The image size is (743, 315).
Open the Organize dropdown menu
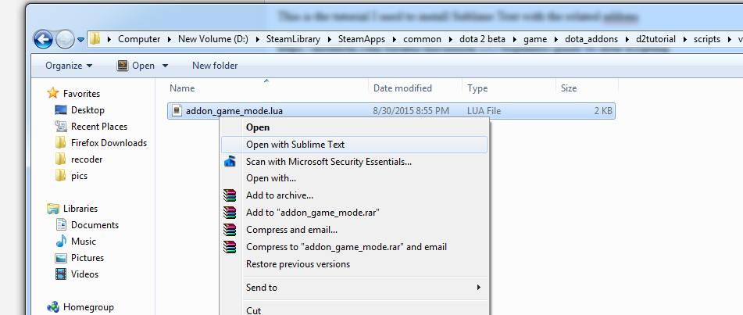pos(70,66)
